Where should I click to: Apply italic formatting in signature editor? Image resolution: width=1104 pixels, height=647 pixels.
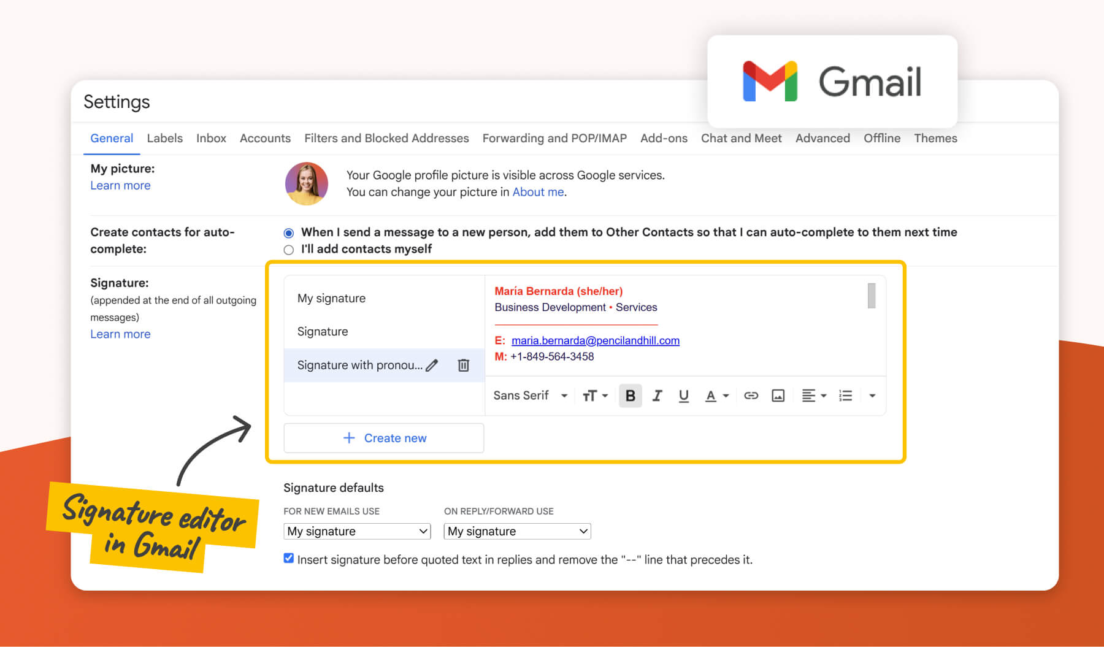click(657, 396)
